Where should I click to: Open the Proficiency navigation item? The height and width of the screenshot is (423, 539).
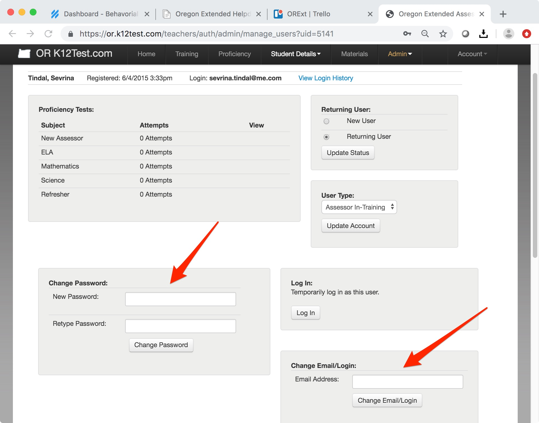pos(234,54)
